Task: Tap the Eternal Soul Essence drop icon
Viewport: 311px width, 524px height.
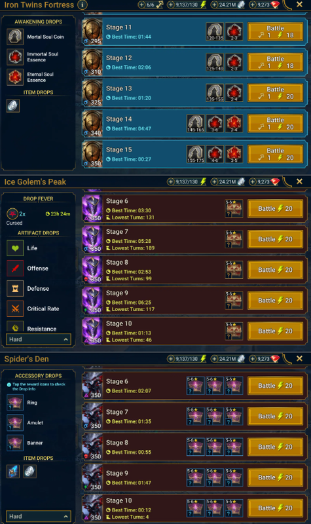Action: 15,77
